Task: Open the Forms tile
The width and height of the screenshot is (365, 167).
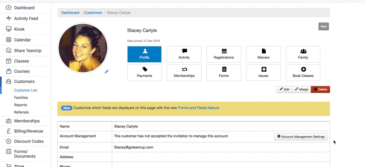Action: click(224, 72)
